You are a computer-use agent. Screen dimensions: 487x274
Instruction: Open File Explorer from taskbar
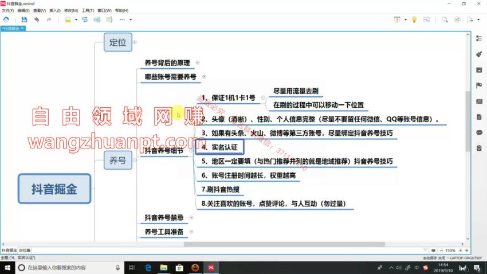click(x=164, y=268)
